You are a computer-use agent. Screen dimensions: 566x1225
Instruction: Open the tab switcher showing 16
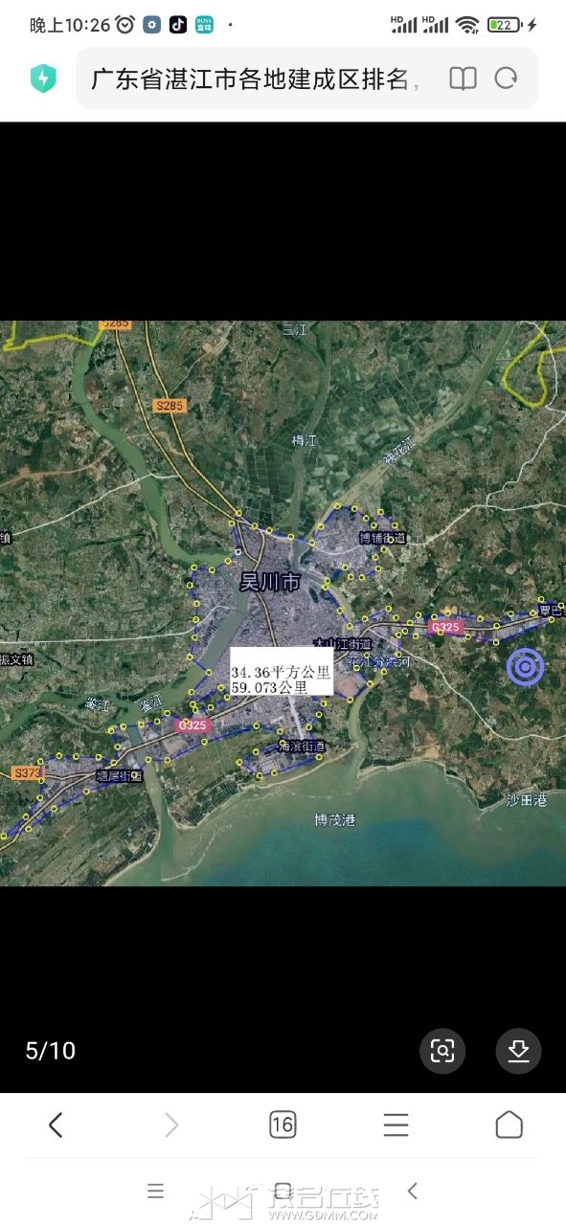click(x=283, y=1125)
